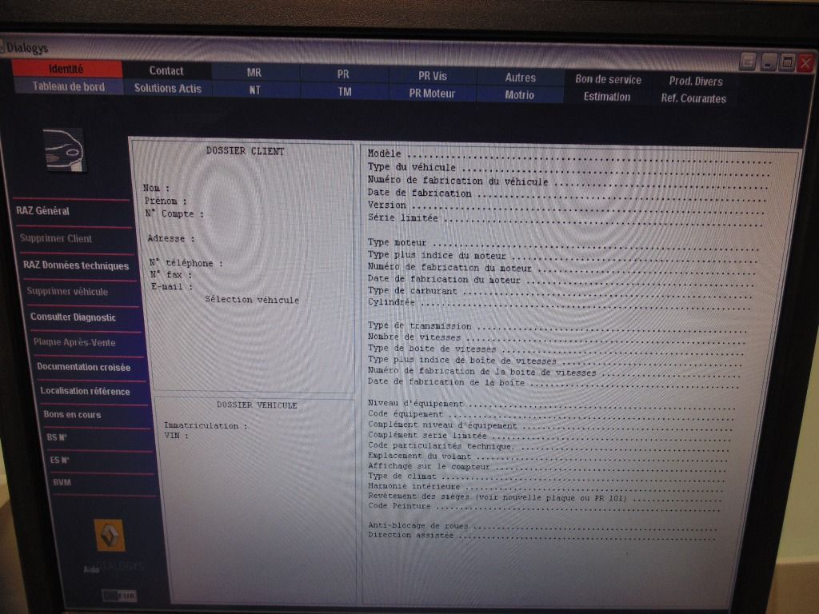Click the "Type de transmission" line
Viewport: 819px width, 614px height.
[x=557, y=327]
